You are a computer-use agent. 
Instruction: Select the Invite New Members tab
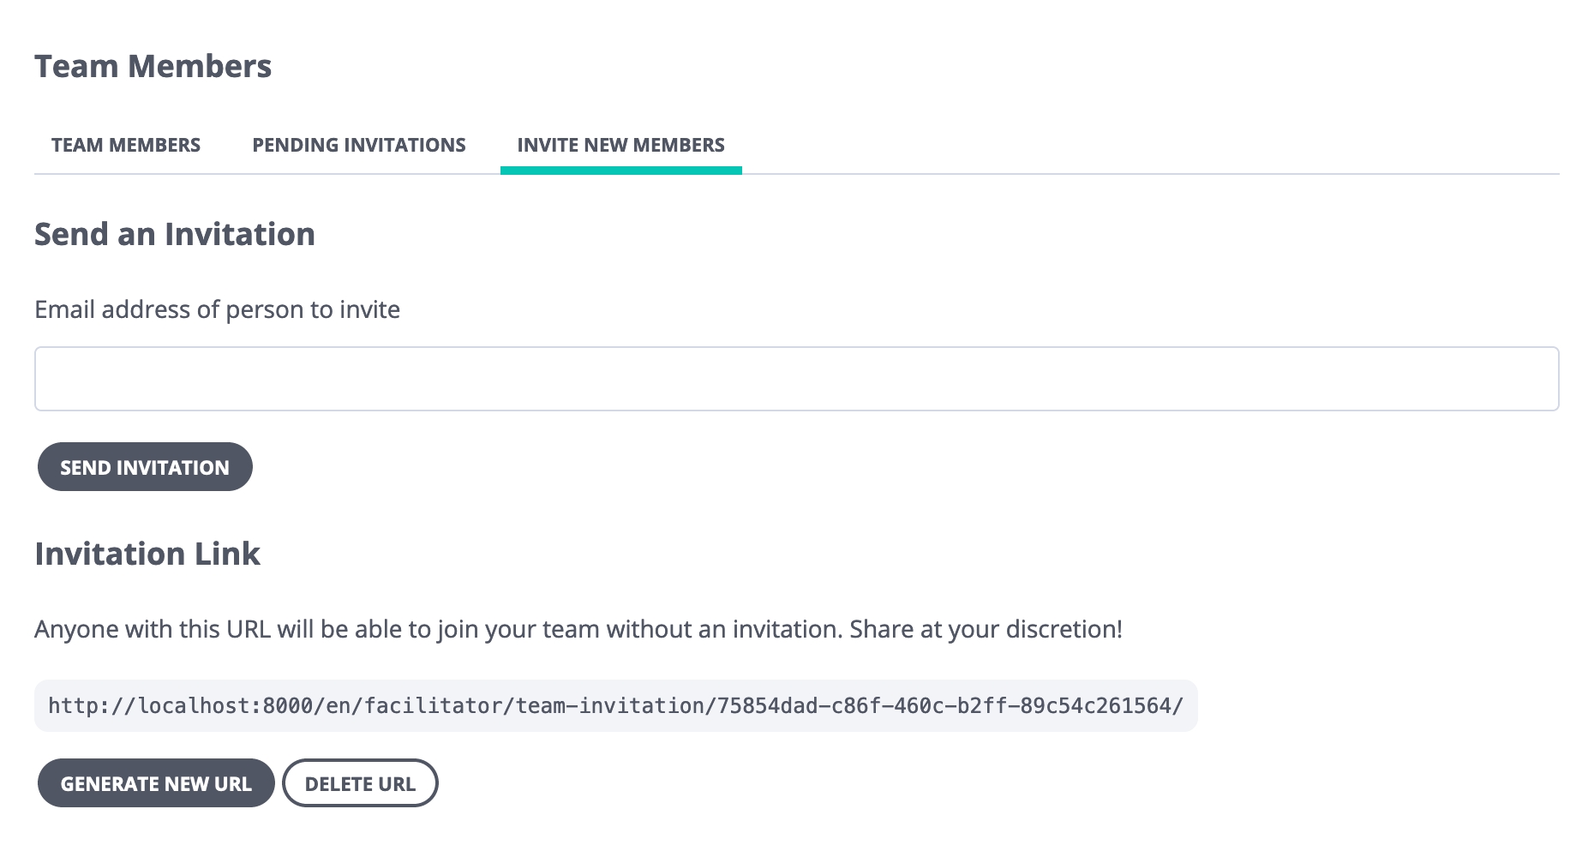tap(620, 145)
